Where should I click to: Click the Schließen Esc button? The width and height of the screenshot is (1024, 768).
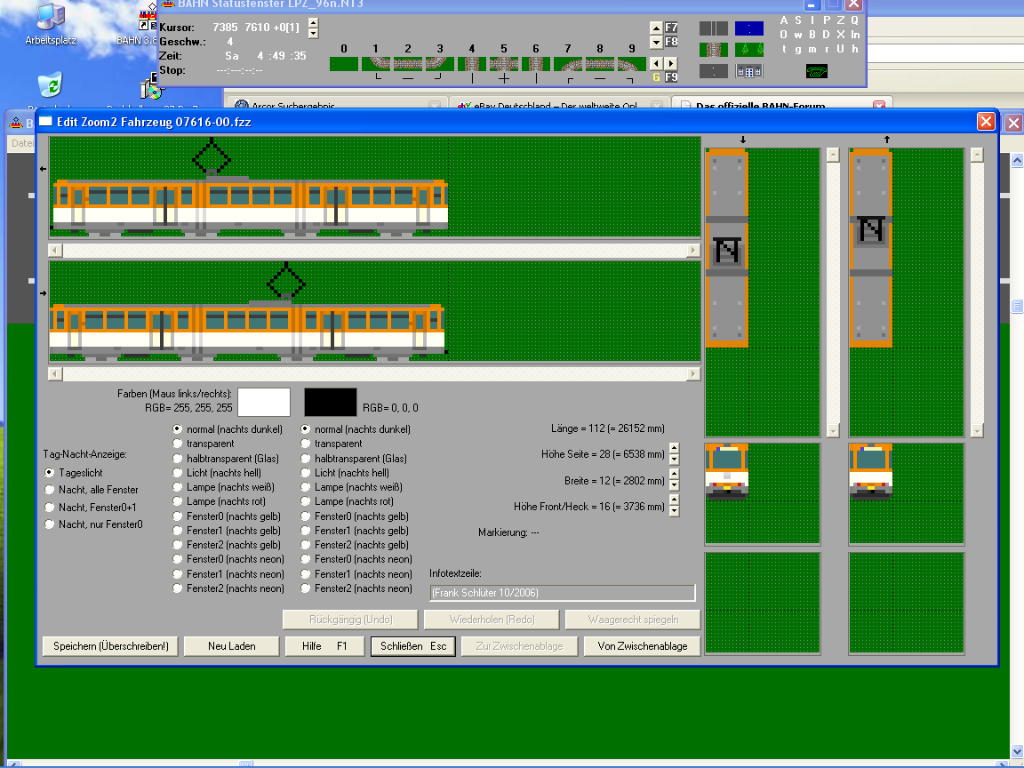[413, 646]
